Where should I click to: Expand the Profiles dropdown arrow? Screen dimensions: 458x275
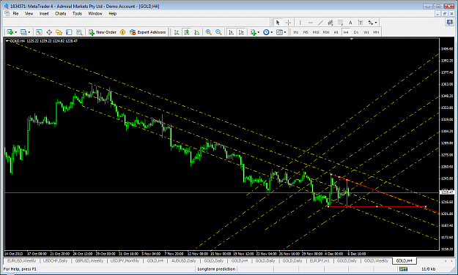(29, 32)
